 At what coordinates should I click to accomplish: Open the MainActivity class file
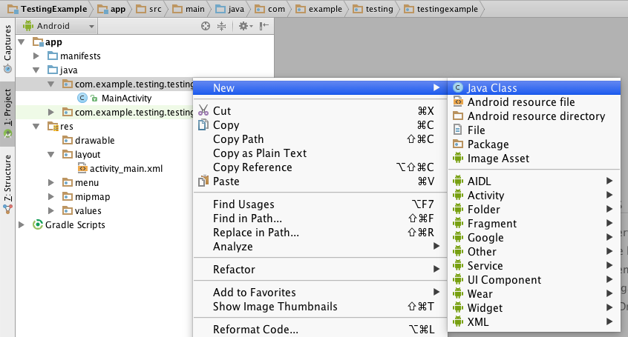[126, 98]
